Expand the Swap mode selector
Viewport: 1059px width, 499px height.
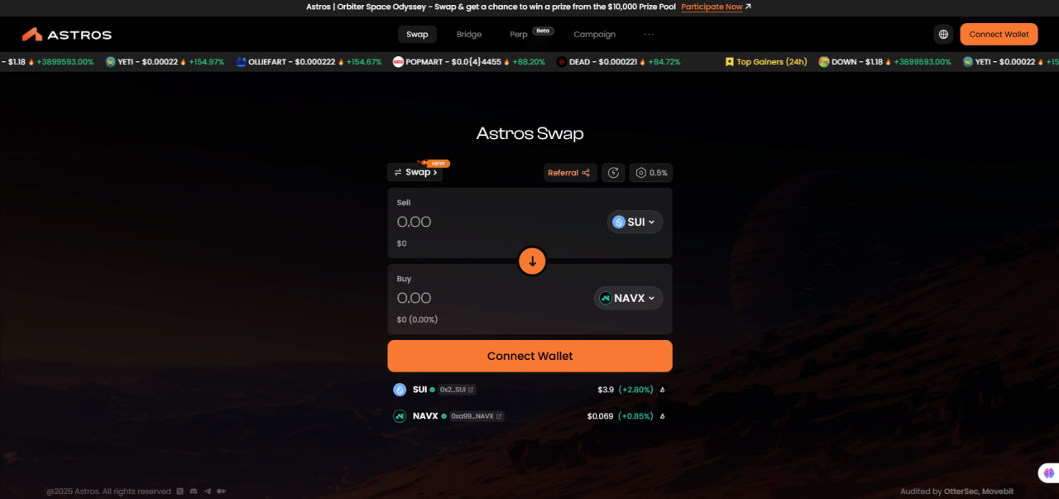pos(414,172)
